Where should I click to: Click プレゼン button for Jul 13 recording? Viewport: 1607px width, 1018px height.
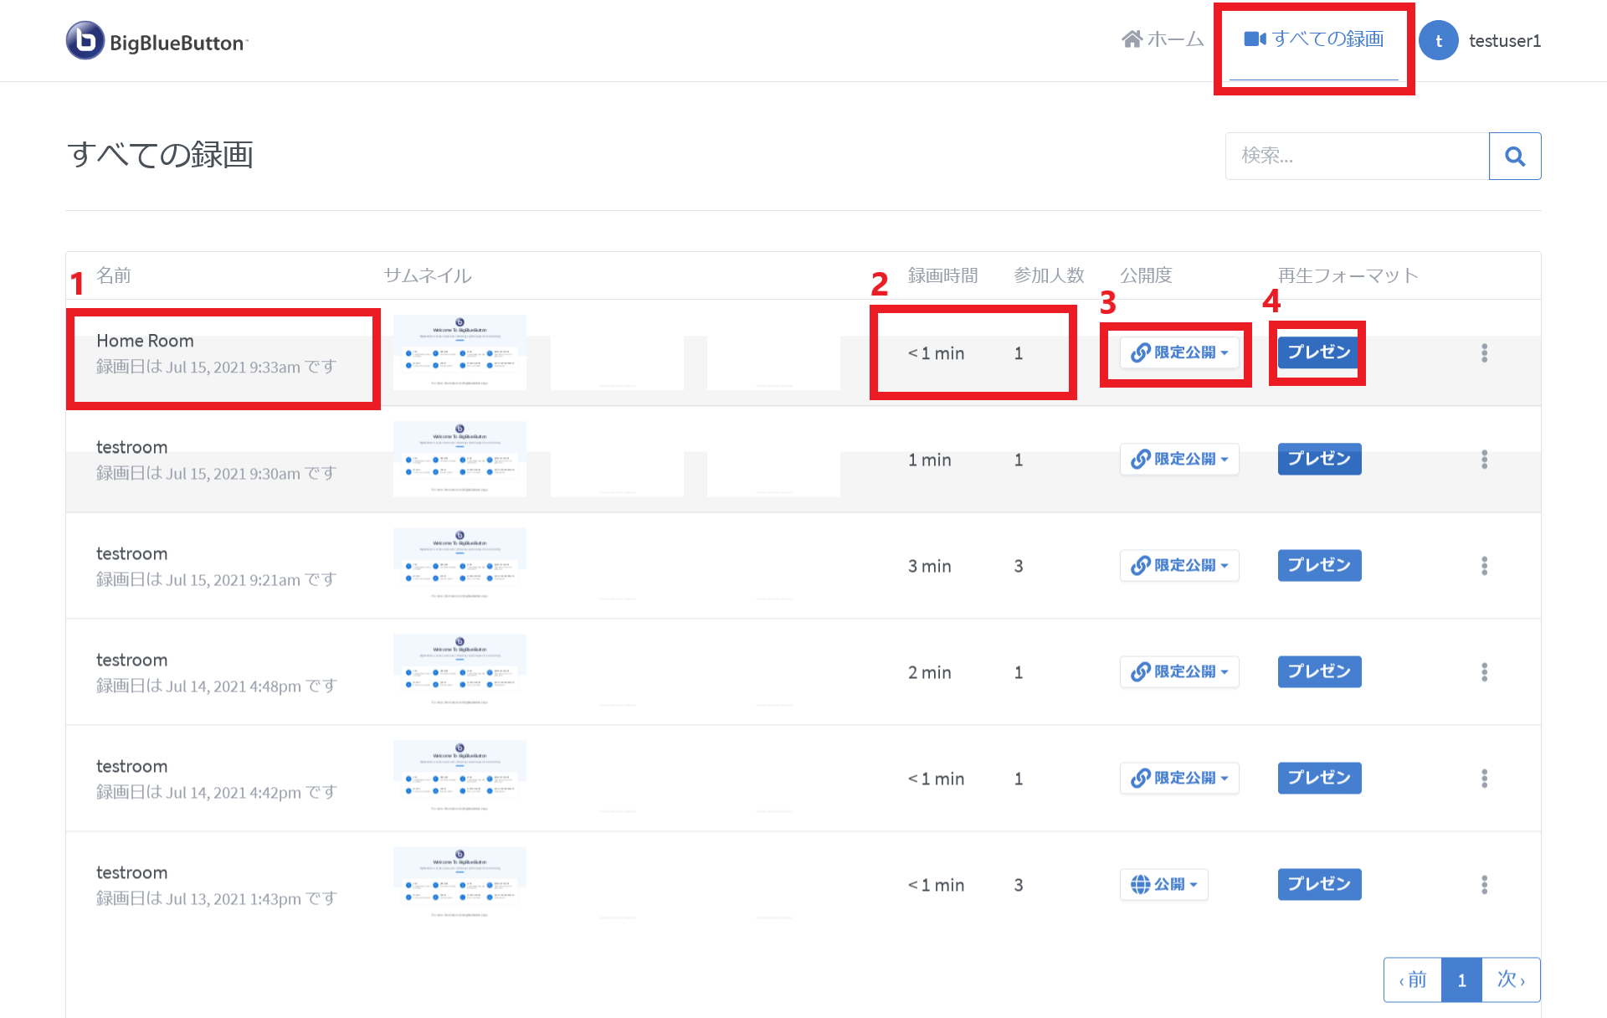(x=1318, y=885)
